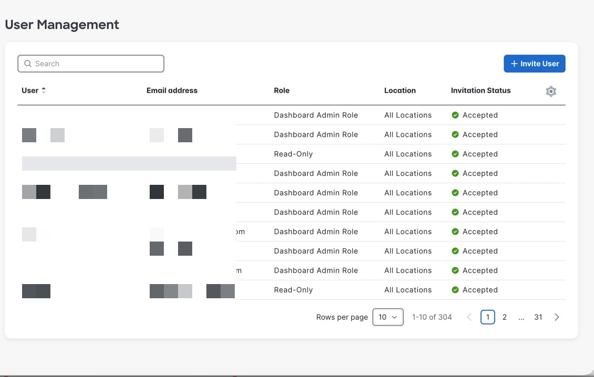Expand the Rows per page dropdown

(388, 317)
